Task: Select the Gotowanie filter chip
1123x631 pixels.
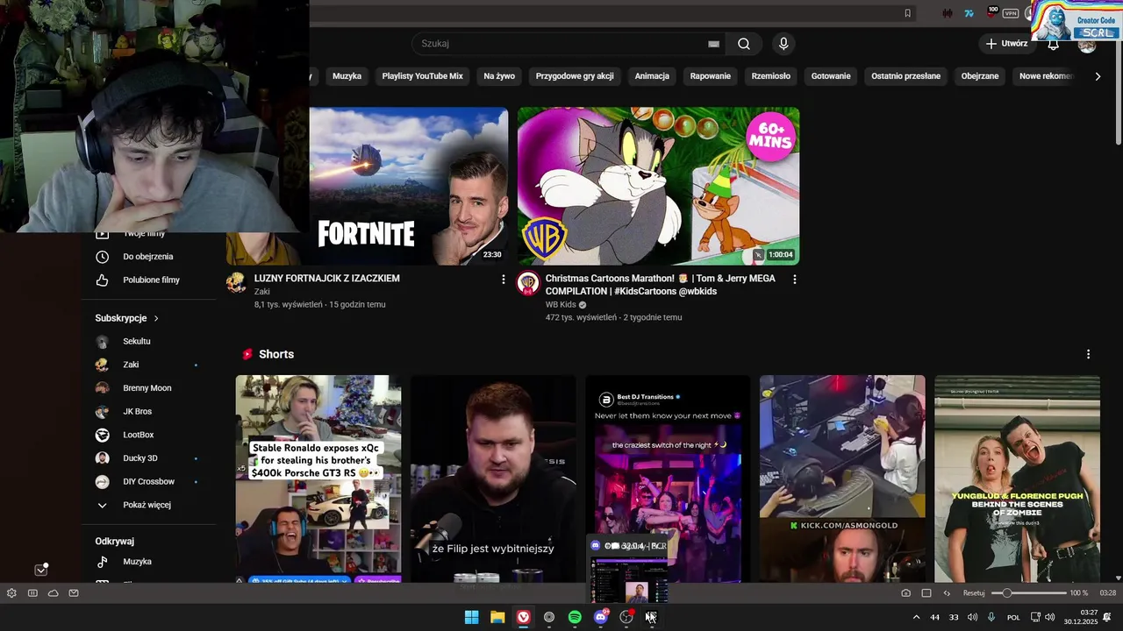Action: (x=831, y=76)
